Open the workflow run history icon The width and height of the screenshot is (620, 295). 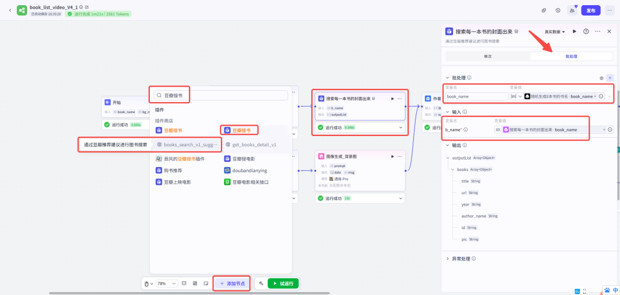coord(558,10)
